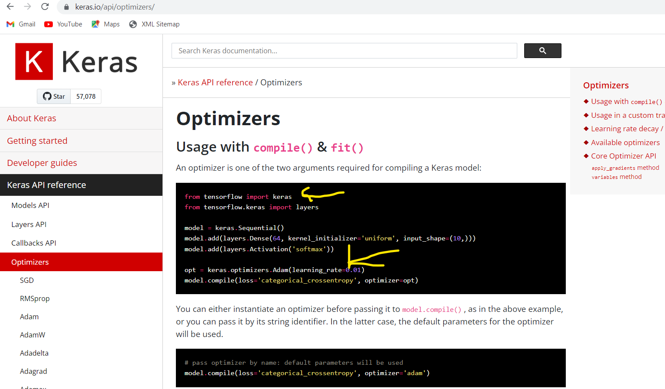This screenshot has height=389, width=665.
Task: Click the browser back arrow
Action: pos(10,6)
